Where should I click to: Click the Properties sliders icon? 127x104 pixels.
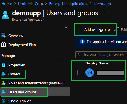(x=3, y=65)
